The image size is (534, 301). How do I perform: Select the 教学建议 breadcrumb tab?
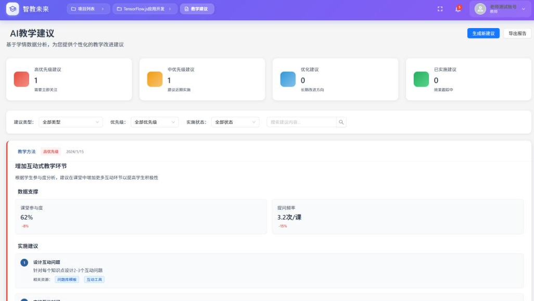click(x=197, y=9)
